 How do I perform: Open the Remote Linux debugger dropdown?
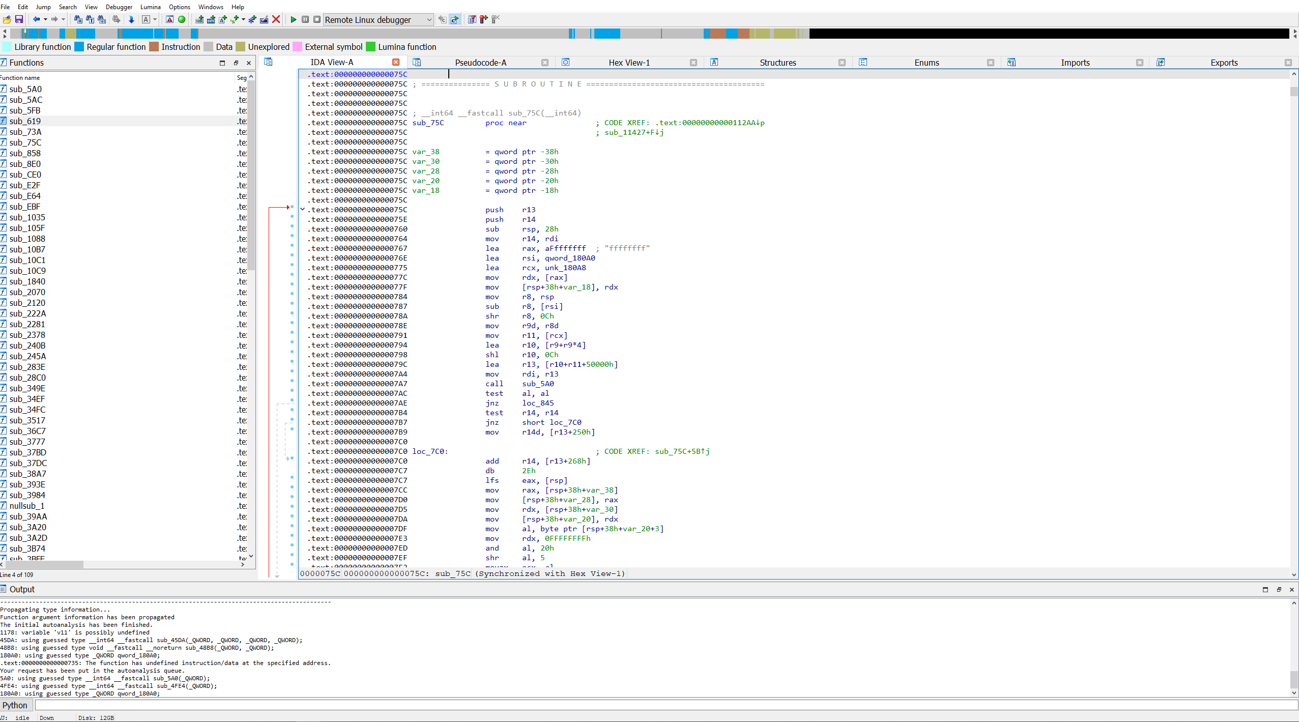pos(429,20)
